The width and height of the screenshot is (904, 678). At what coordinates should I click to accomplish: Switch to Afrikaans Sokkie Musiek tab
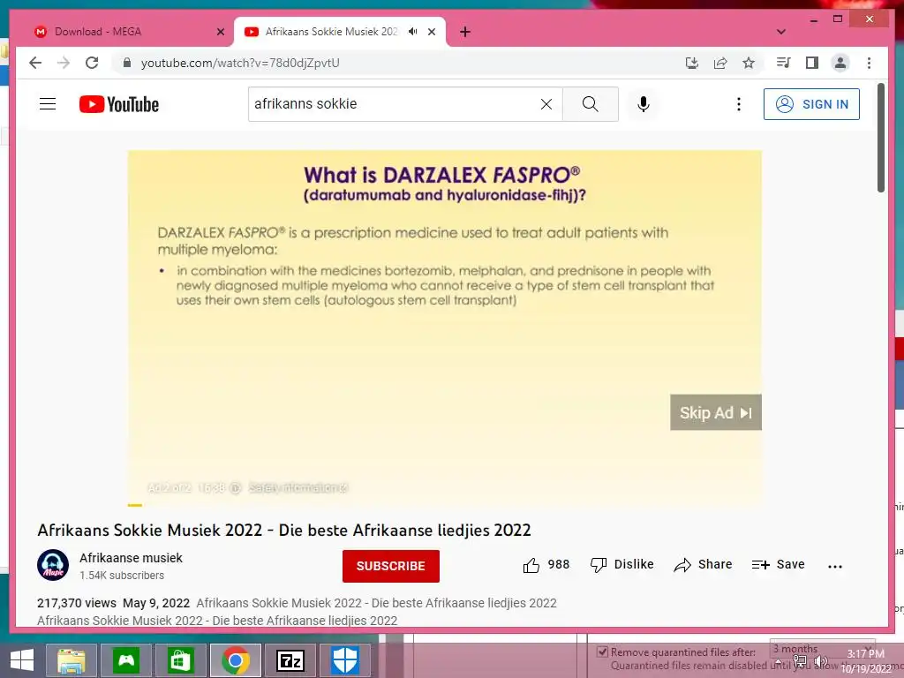point(331,32)
